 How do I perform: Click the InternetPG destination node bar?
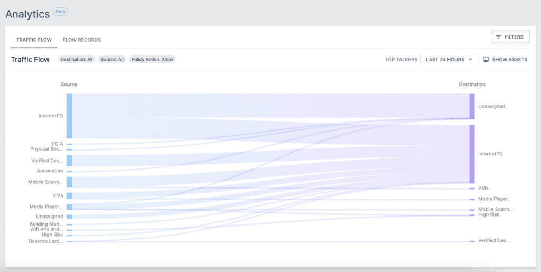[472, 154]
